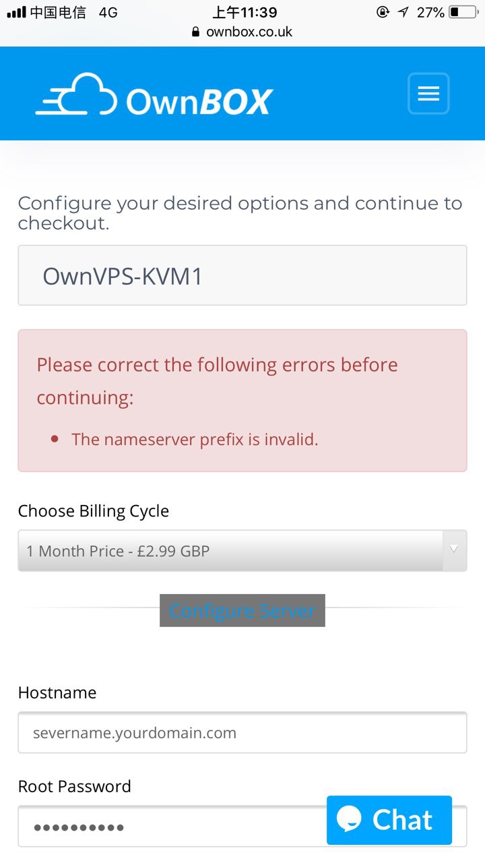Tap the cellular signal bars icon

15,12
